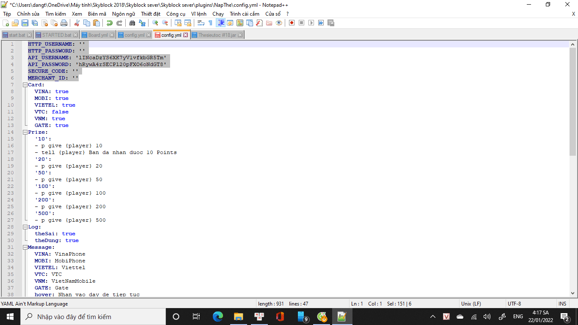Viewport: 578px width, 325px height.
Task: Open the Replace dialog from the toolbar
Action: tap(142, 23)
